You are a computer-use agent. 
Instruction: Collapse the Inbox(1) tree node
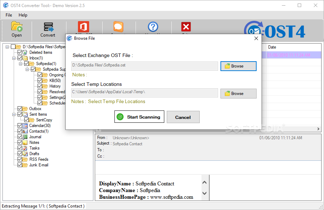[14, 58]
